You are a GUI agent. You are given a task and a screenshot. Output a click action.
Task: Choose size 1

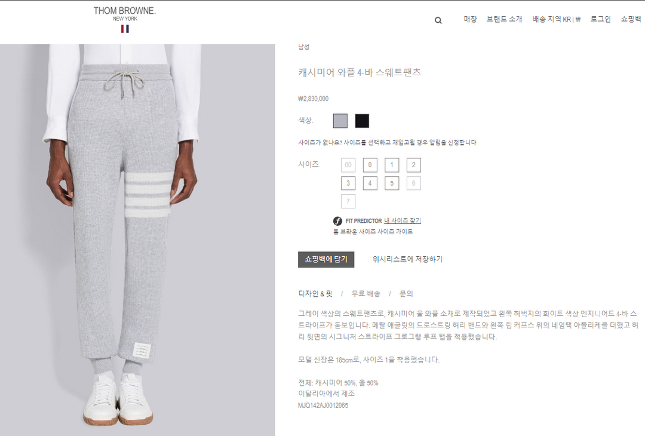[x=392, y=165]
